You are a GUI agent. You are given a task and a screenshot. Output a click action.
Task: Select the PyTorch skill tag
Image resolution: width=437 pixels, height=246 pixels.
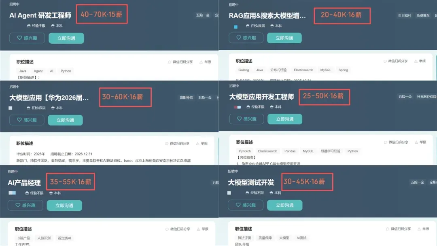pos(245,151)
